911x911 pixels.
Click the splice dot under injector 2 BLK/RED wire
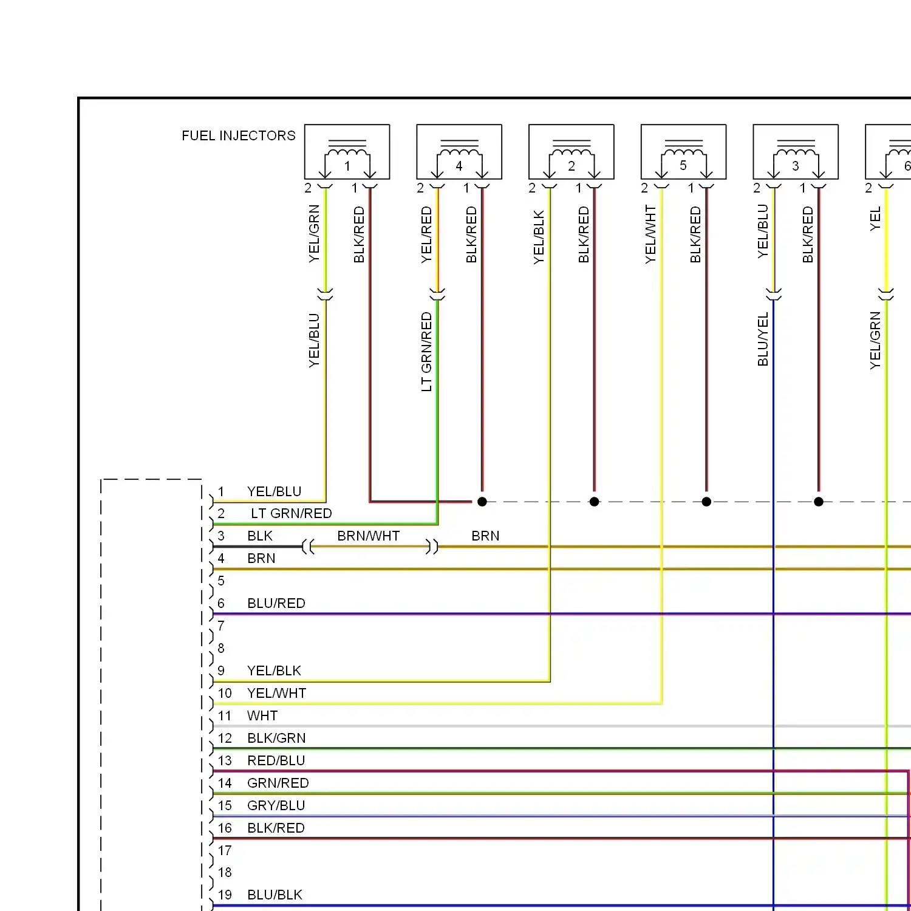tap(594, 502)
